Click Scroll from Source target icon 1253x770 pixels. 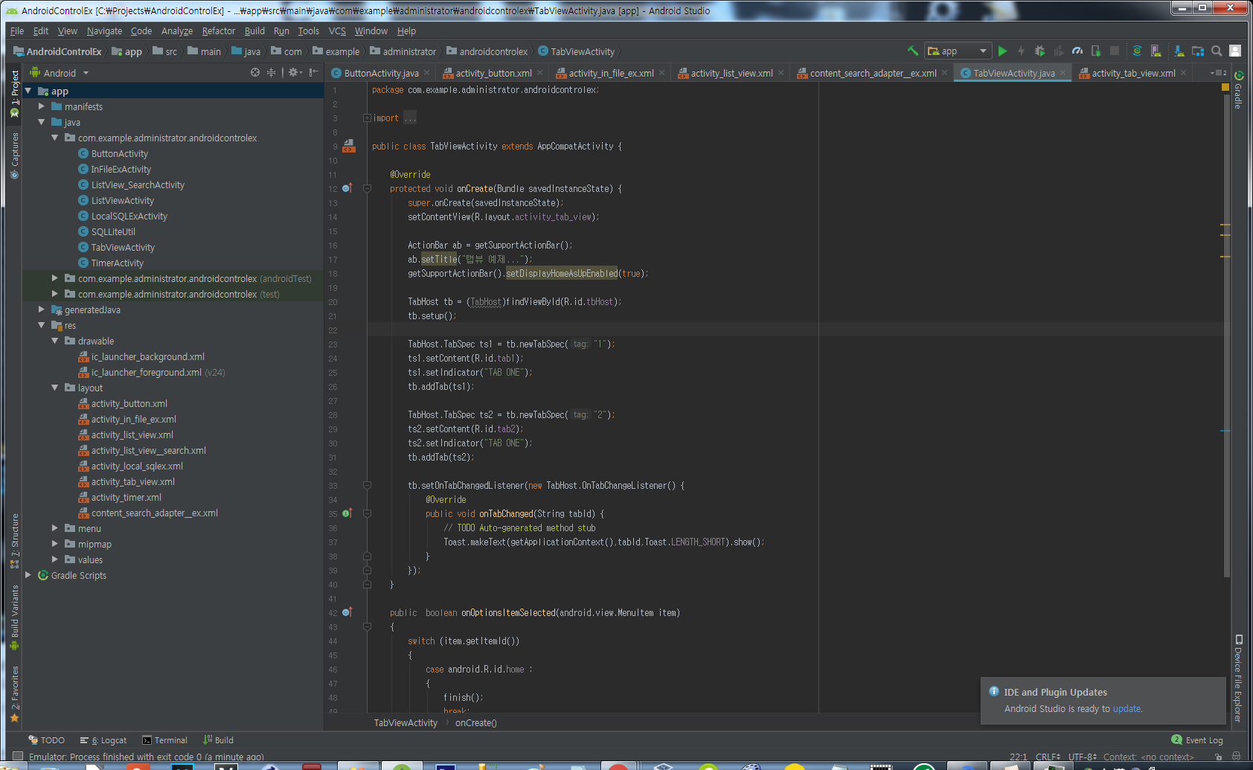(x=255, y=72)
